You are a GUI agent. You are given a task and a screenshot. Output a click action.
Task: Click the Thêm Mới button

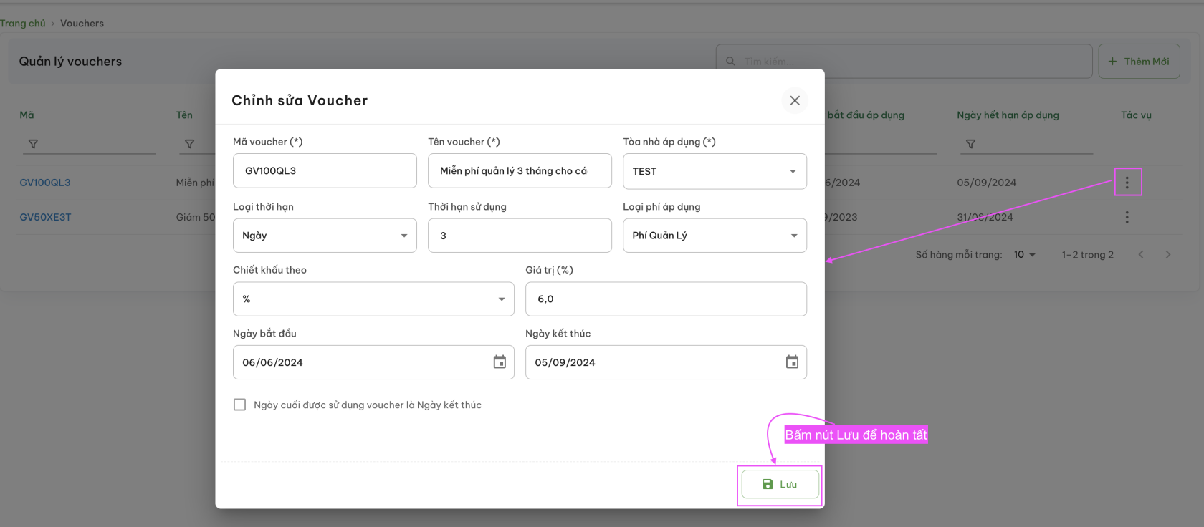1139,62
